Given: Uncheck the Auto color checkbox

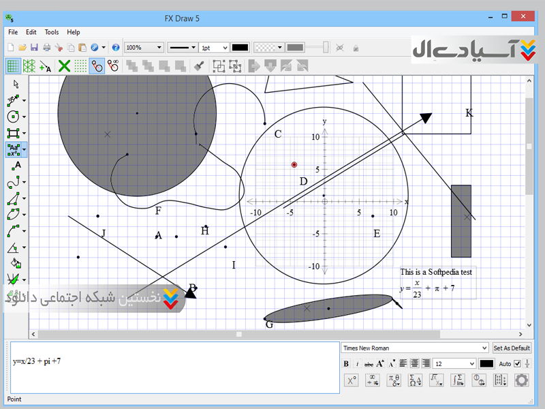Looking at the screenshot, I should tap(517, 364).
